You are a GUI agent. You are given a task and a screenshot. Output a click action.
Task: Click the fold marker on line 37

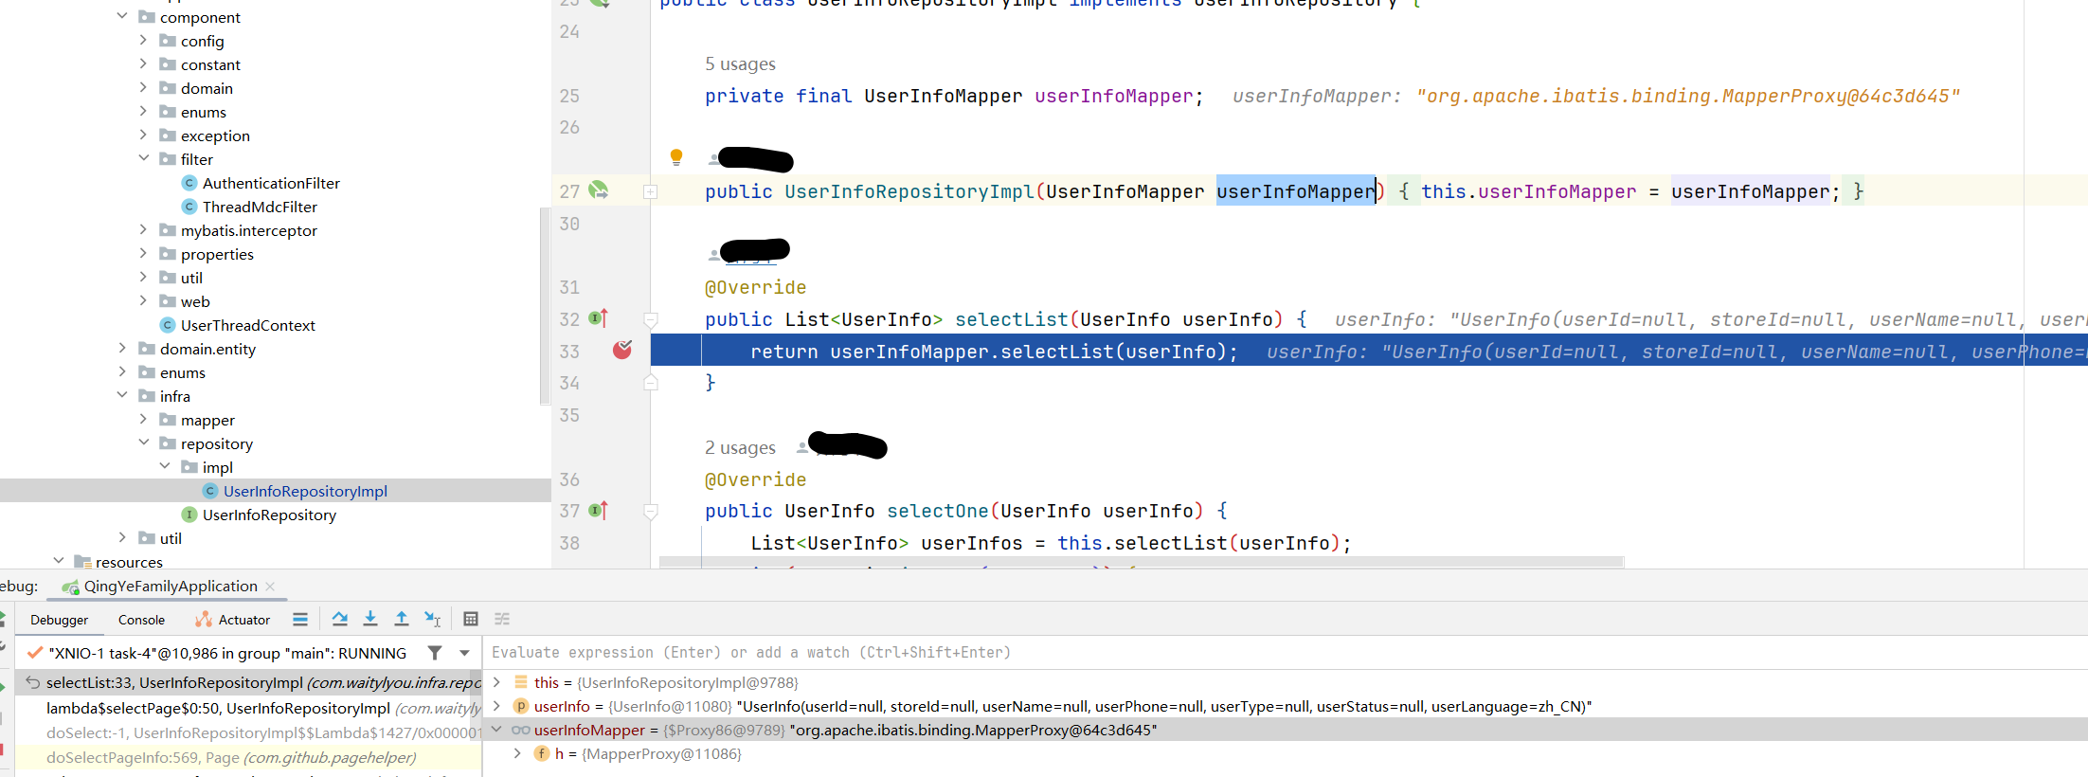click(651, 511)
